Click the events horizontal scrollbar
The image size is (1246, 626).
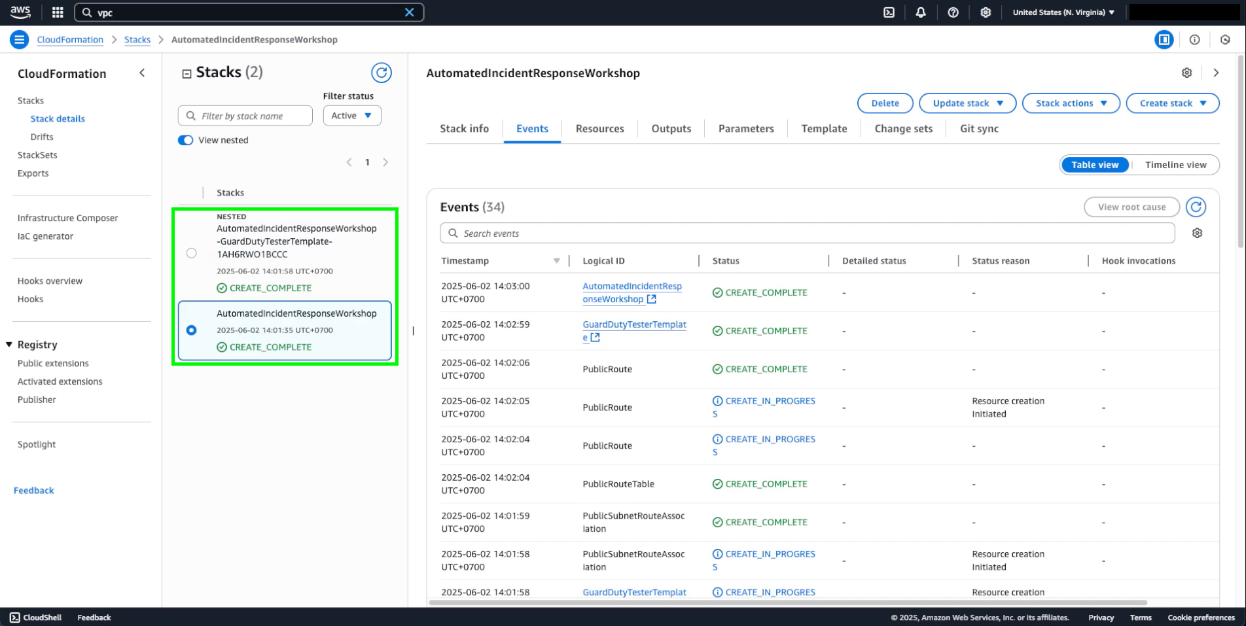(x=787, y=602)
